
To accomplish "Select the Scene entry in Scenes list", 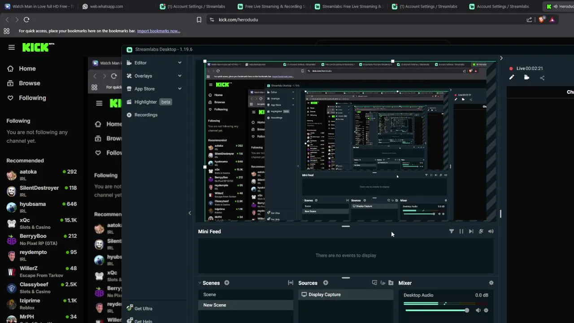I will point(246,295).
